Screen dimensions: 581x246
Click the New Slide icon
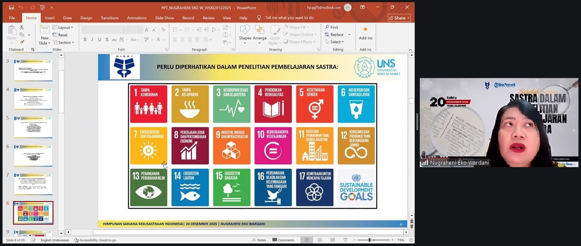[x=45, y=30]
